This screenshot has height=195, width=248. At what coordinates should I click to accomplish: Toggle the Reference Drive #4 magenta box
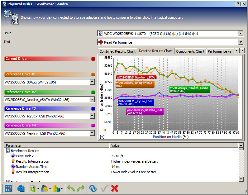(93, 126)
